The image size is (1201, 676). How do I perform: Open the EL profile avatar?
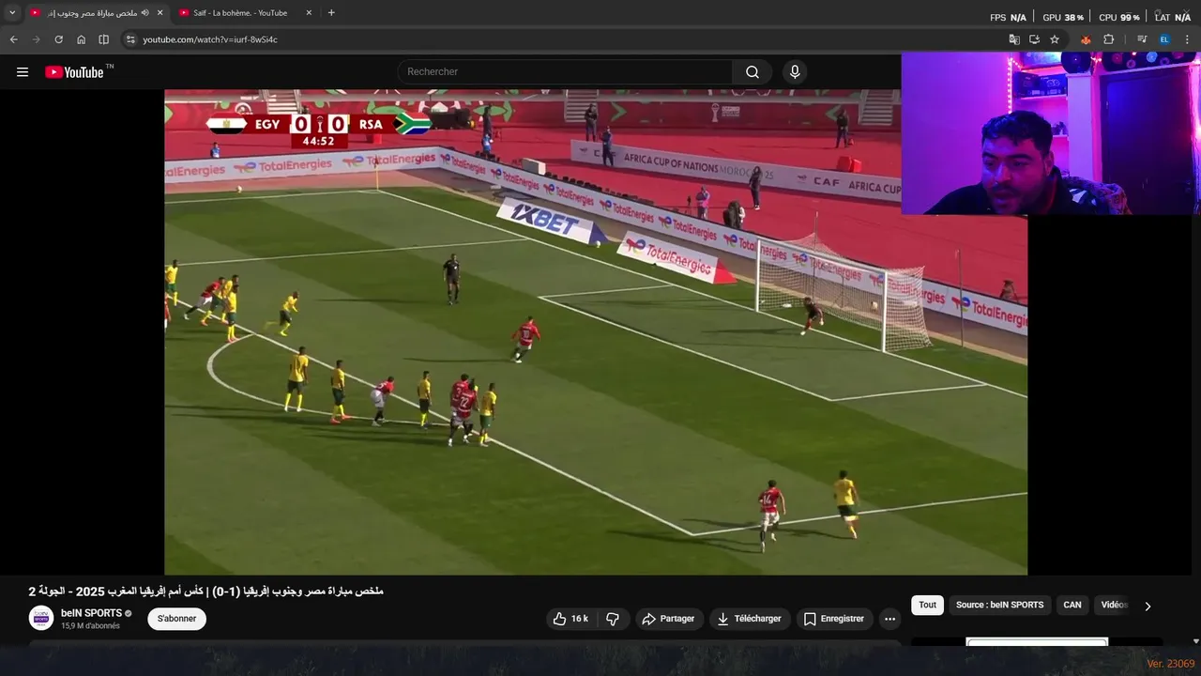1164,39
